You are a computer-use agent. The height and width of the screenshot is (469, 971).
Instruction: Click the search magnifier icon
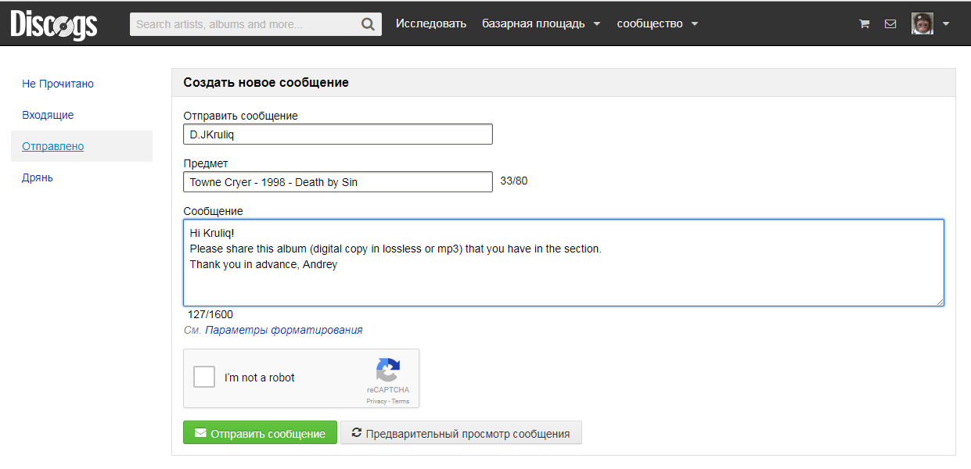click(368, 24)
